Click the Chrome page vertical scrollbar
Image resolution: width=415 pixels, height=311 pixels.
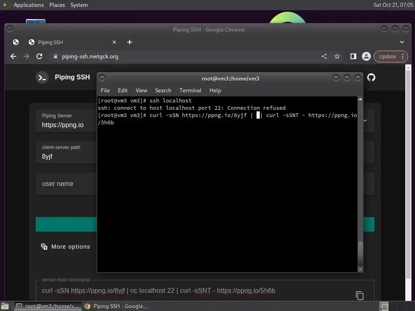(409, 175)
